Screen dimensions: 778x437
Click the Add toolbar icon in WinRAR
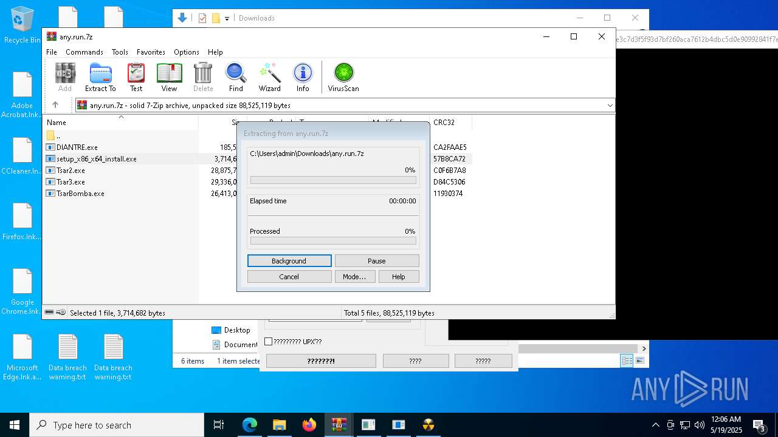tap(65, 77)
